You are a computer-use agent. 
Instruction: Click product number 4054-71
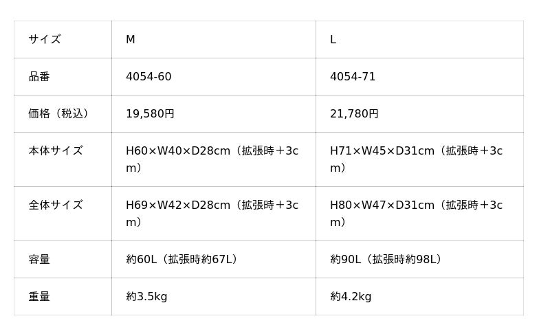(x=353, y=77)
